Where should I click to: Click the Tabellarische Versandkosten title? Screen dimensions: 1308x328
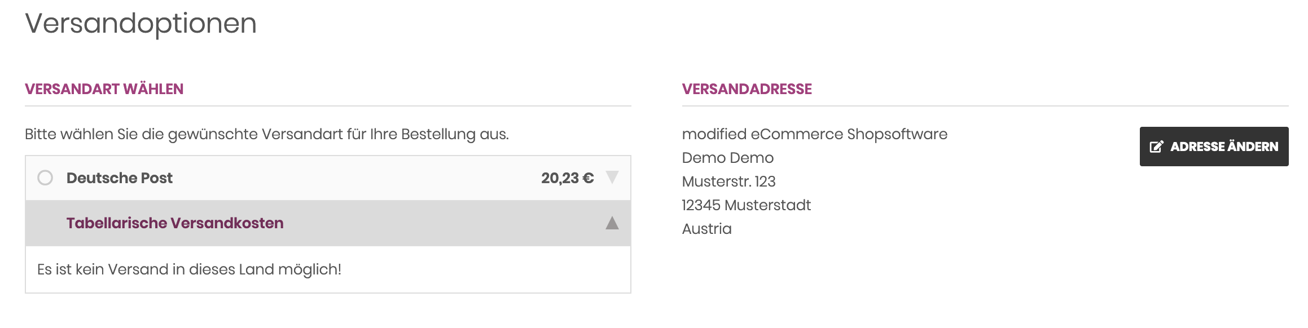tap(175, 223)
